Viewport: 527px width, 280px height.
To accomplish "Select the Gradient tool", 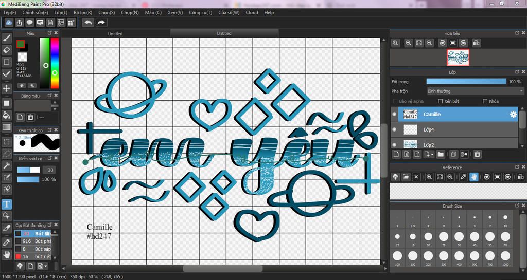I will pyautogui.click(x=6, y=127).
